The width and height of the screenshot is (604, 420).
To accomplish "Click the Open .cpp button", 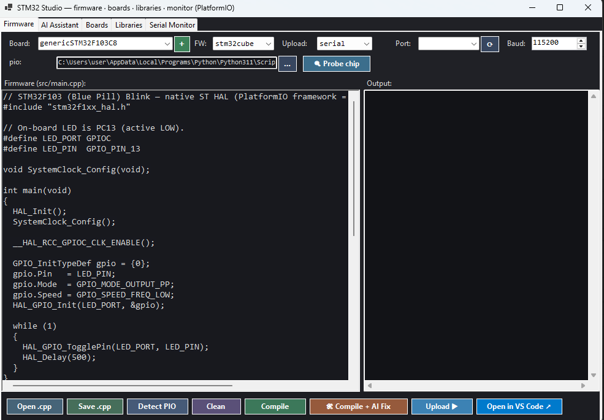I will coord(35,407).
